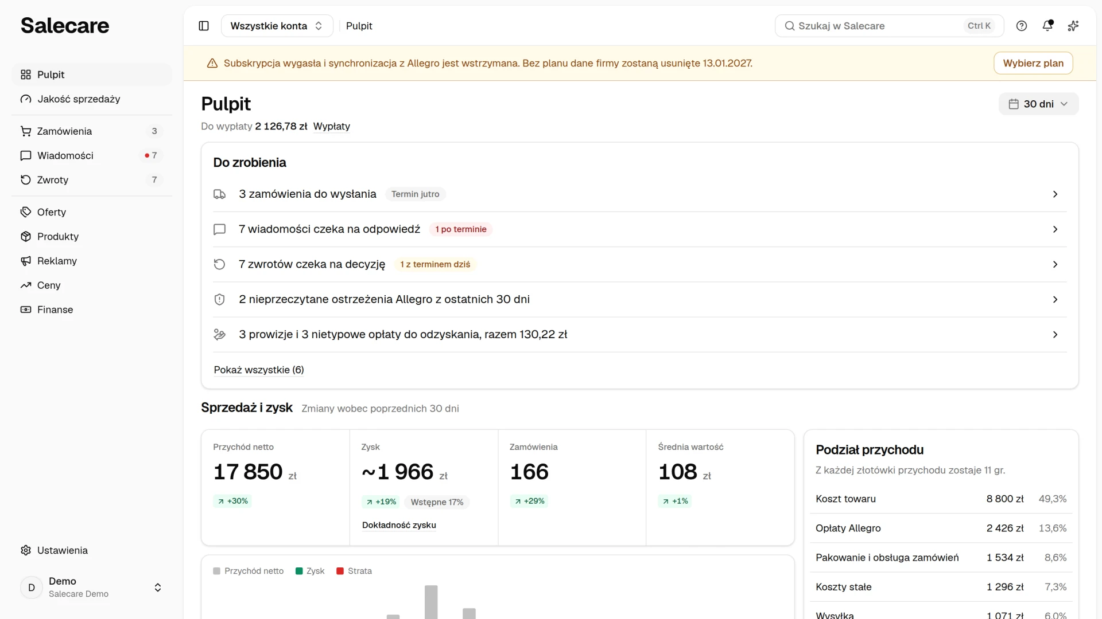The width and height of the screenshot is (1102, 619).
Task: Click the Koszt towaru row
Action: click(x=941, y=499)
